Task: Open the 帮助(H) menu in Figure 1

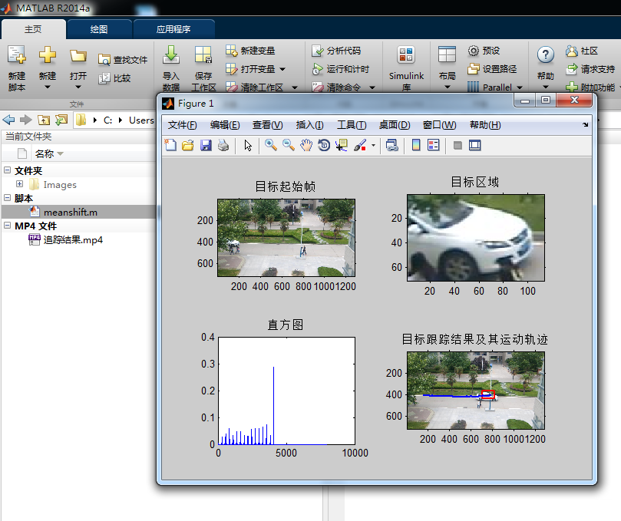Action: (x=485, y=125)
